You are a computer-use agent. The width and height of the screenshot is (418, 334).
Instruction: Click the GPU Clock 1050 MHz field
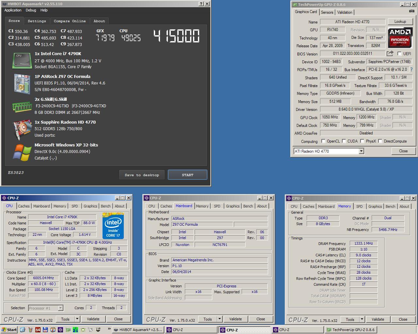coord(330,117)
